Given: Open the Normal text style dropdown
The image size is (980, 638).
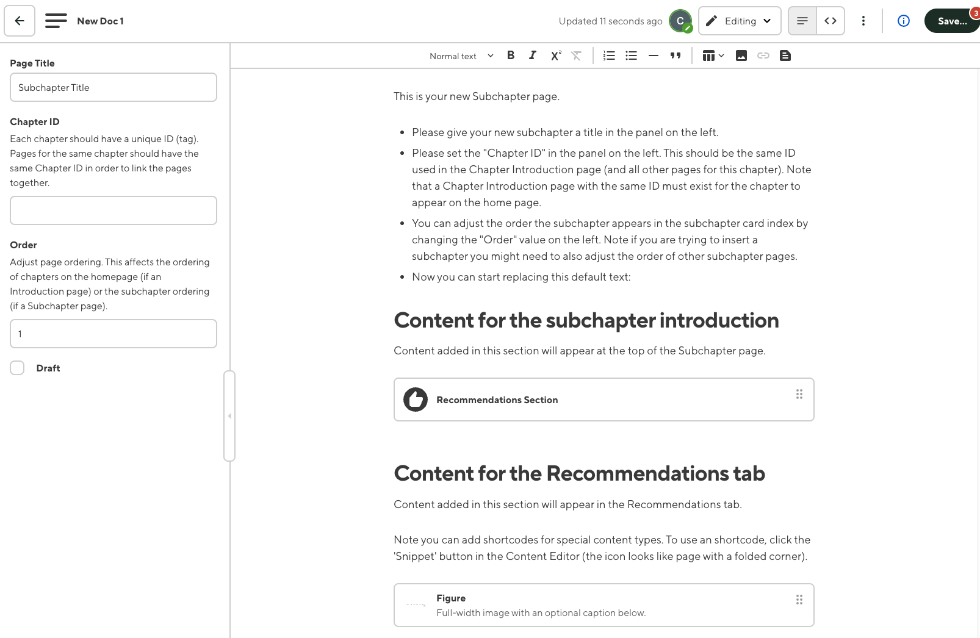Looking at the screenshot, I should [461, 56].
